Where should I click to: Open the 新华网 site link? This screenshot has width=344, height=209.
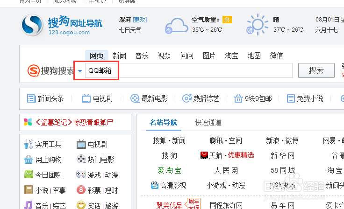tap(283, 155)
